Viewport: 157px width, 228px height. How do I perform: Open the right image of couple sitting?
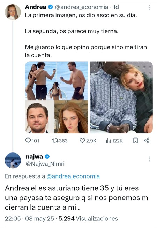click(x=121, y=97)
